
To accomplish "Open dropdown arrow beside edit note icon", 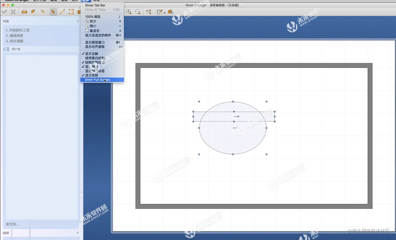I will 164,13.
